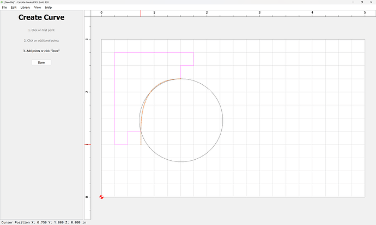Click the 'Add points or click Done' instruction

click(x=41, y=51)
